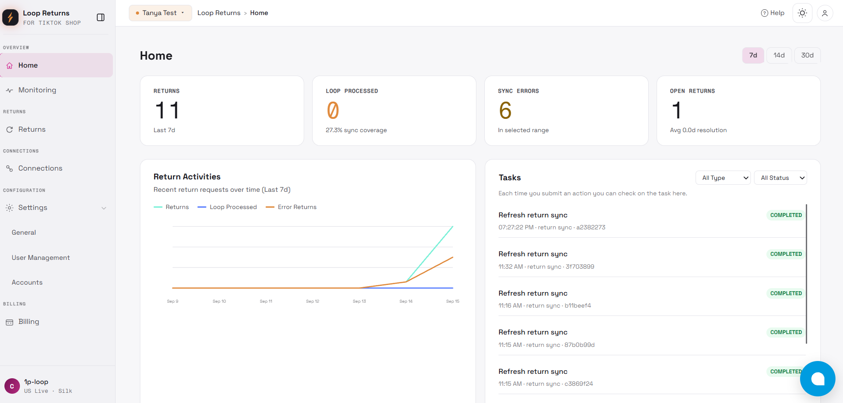Switch to the 14d time range
Screen dimensions: 843x403
click(779, 55)
